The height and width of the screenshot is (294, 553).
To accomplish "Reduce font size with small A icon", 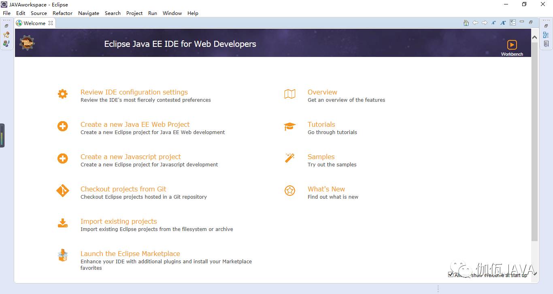I will [x=493, y=23].
